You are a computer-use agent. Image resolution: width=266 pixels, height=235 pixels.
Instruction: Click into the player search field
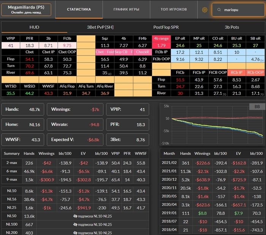(240, 10)
